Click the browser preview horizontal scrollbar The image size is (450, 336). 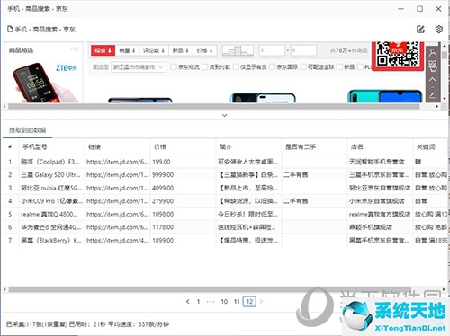(213, 106)
